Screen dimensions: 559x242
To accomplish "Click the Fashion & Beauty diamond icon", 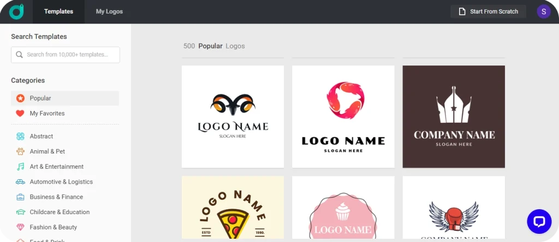I will pyautogui.click(x=20, y=227).
